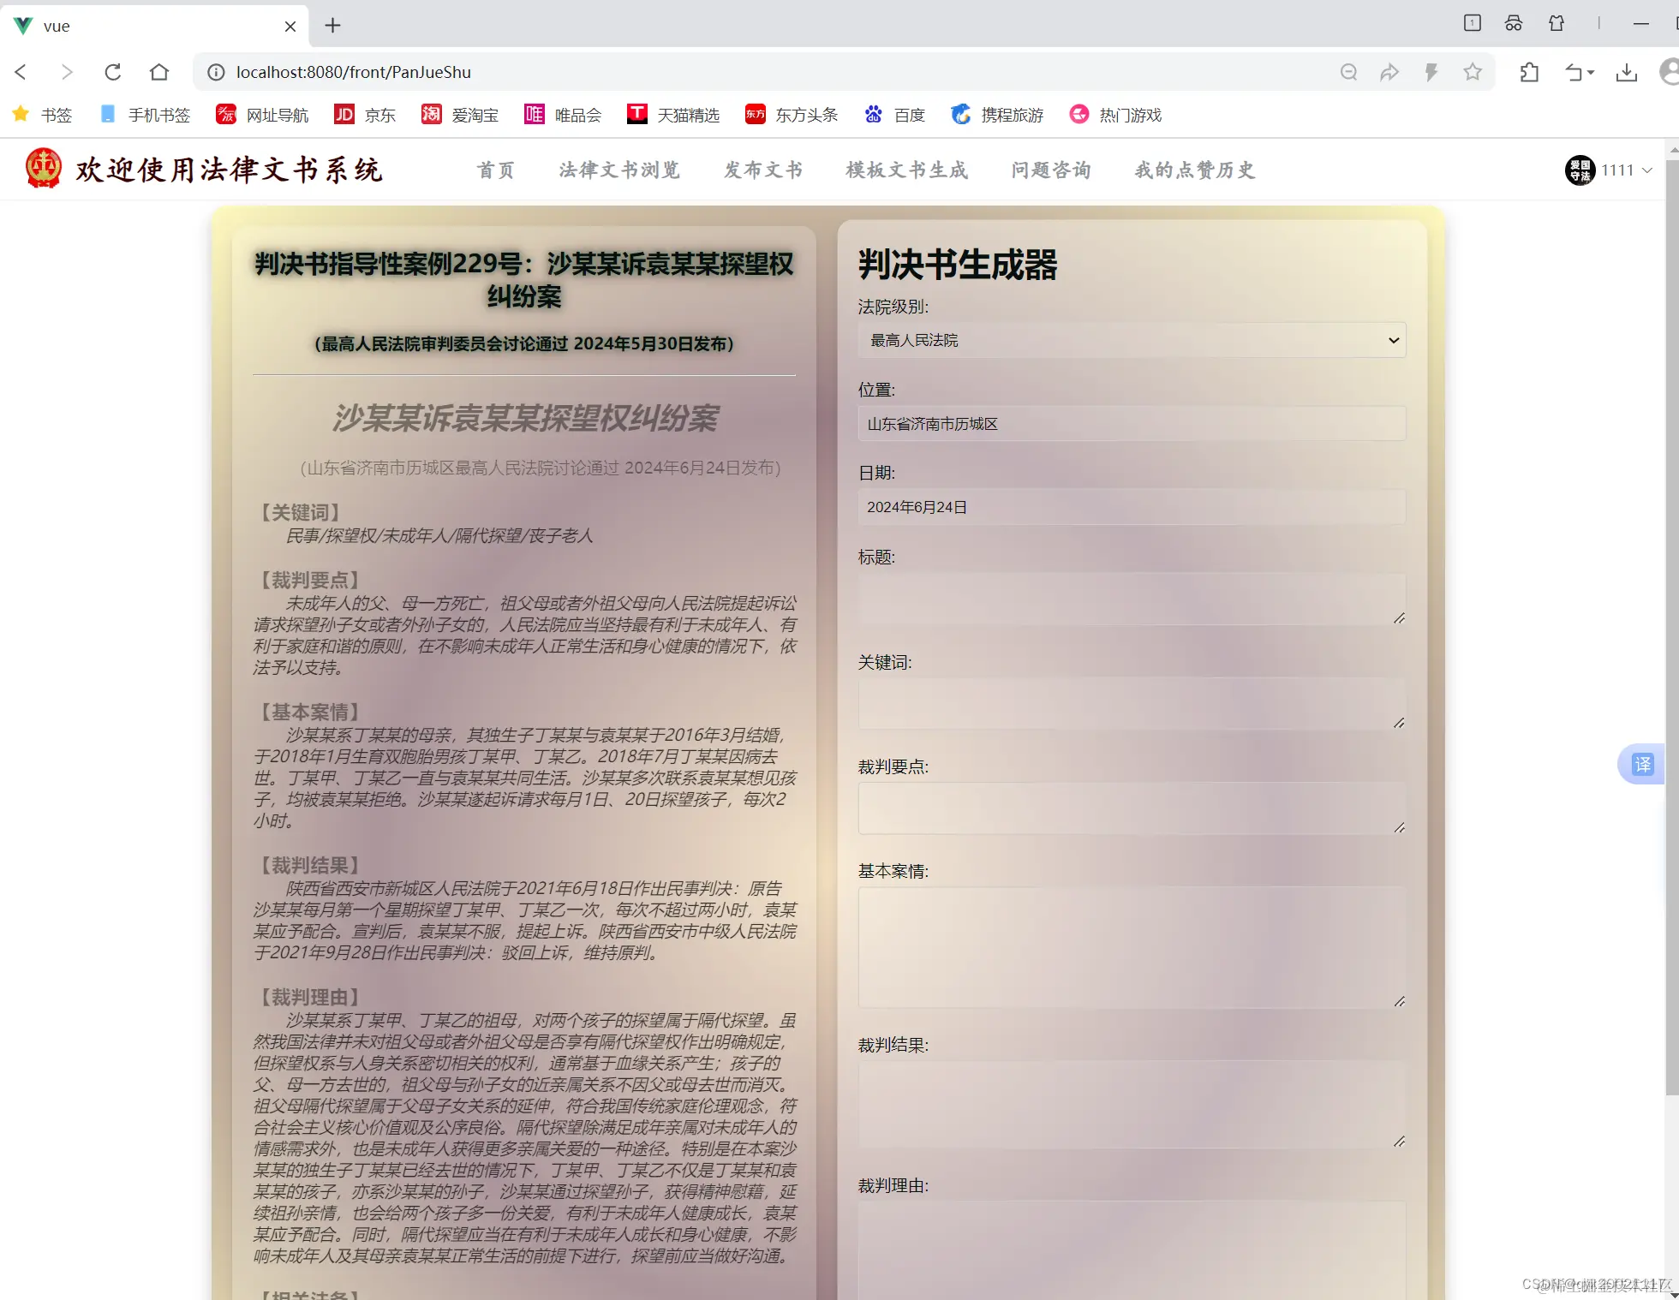
Task: Click the address bar URL
Action: [354, 72]
